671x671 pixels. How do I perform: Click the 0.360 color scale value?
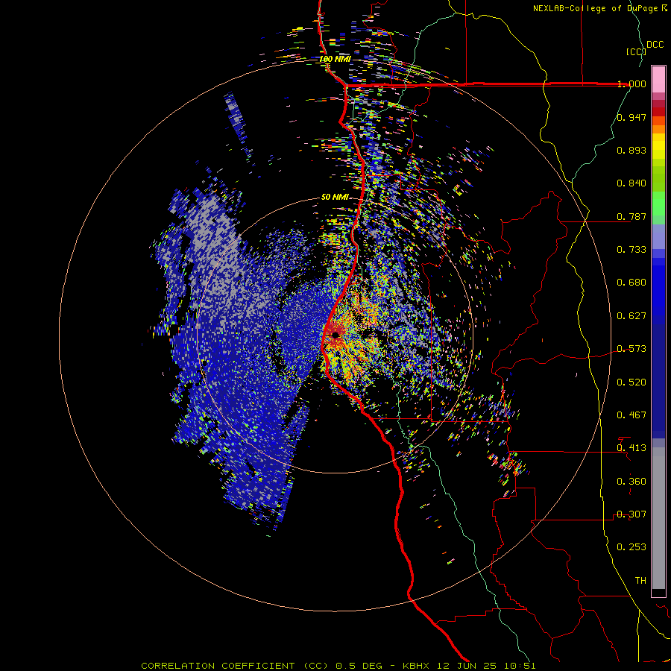(x=631, y=482)
